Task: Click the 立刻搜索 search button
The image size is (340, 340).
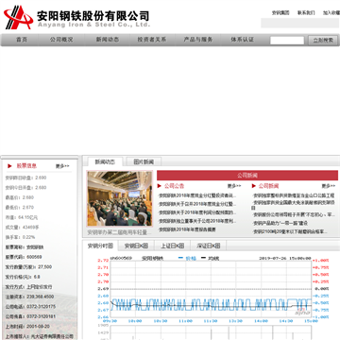Action: pos(323,41)
